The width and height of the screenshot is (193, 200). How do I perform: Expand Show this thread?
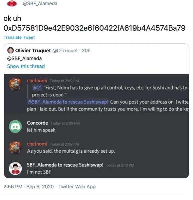point(26,66)
